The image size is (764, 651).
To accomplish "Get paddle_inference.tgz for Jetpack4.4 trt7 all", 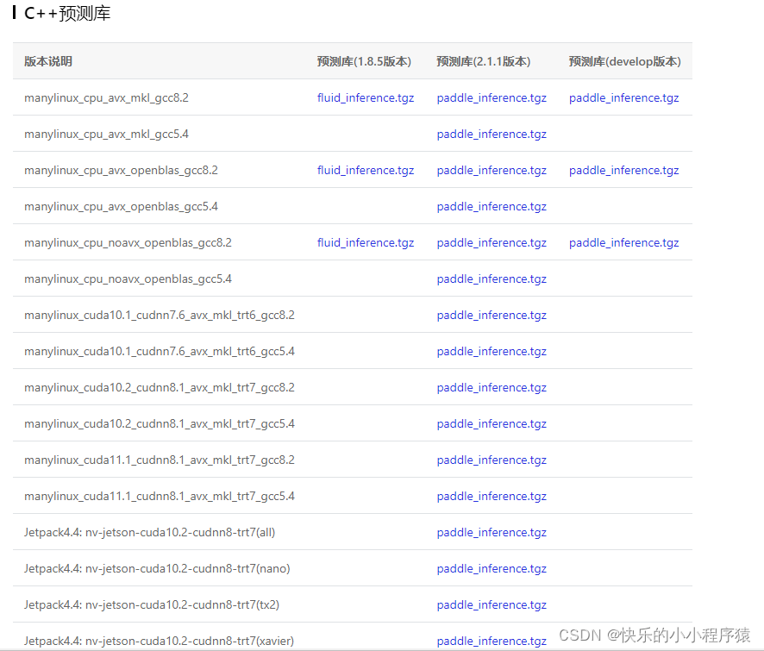I will [x=491, y=532].
